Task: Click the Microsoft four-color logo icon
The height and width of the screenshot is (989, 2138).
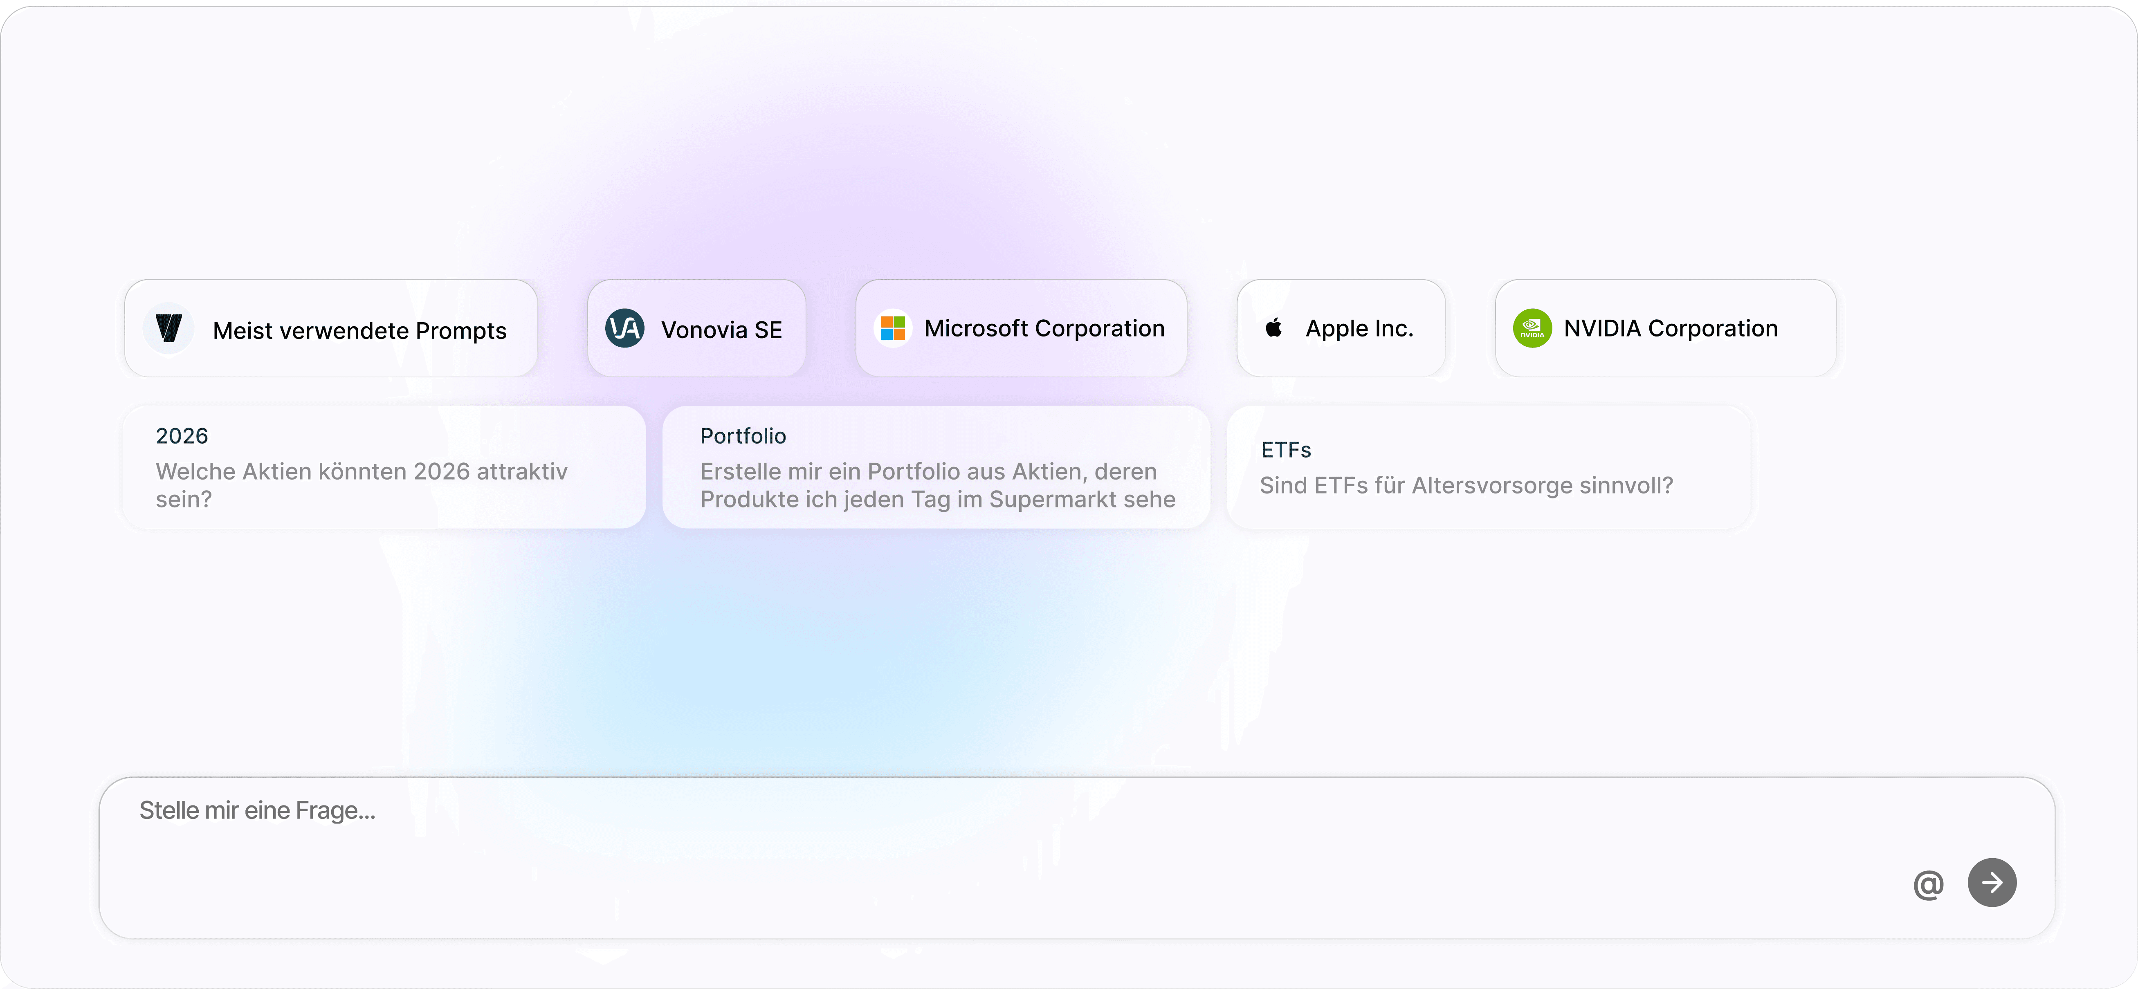Action: 892,329
